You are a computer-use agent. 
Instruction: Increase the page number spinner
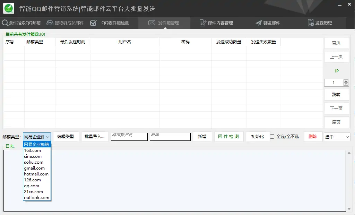[346, 81]
